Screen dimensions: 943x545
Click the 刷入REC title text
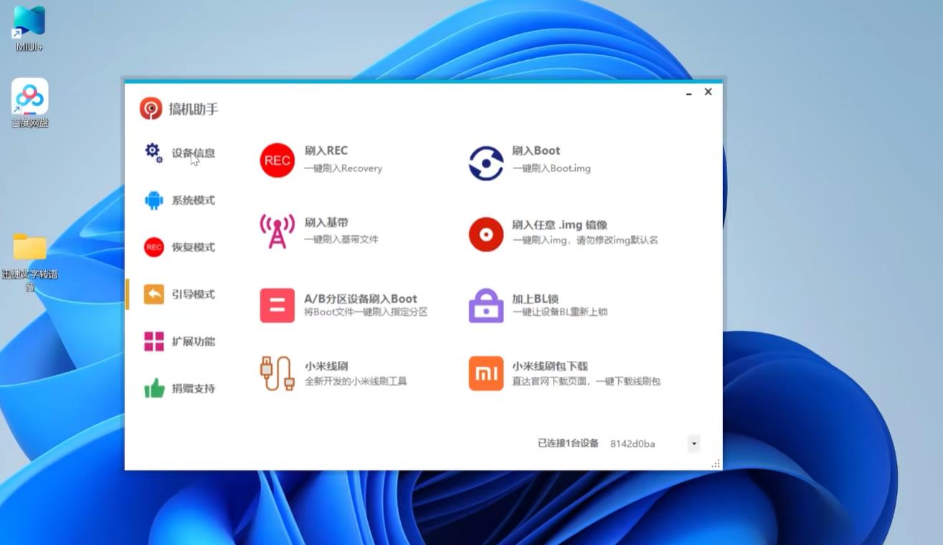(326, 150)
